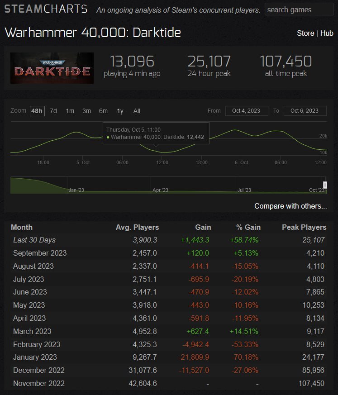Select the Thursday, Oct 5 tooltip
This screenshot has width=338, height=395.
(156, 133)
